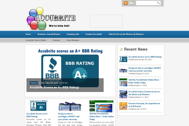Click the Accubrite logo with colored balls

pos(51,18)
